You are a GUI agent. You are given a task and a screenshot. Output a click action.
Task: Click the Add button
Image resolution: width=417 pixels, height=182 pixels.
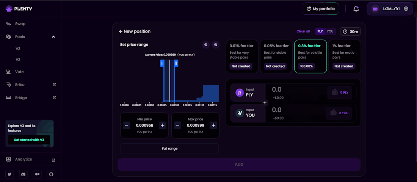239,165
